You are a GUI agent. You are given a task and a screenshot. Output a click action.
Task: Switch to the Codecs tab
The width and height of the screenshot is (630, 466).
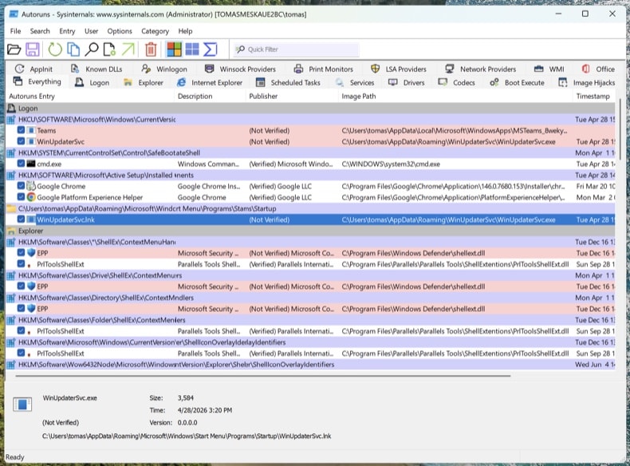[456, 82]
